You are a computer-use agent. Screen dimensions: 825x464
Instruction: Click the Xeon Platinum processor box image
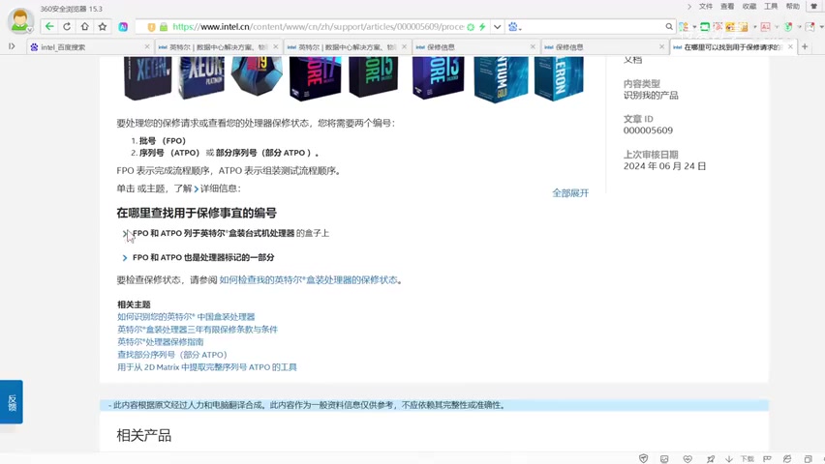coord(201,77)
